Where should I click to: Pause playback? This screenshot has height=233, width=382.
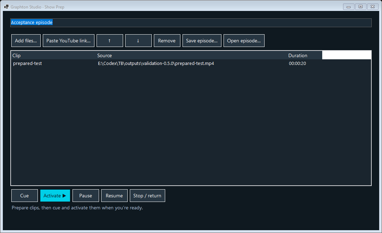click(x=86, y=196)
